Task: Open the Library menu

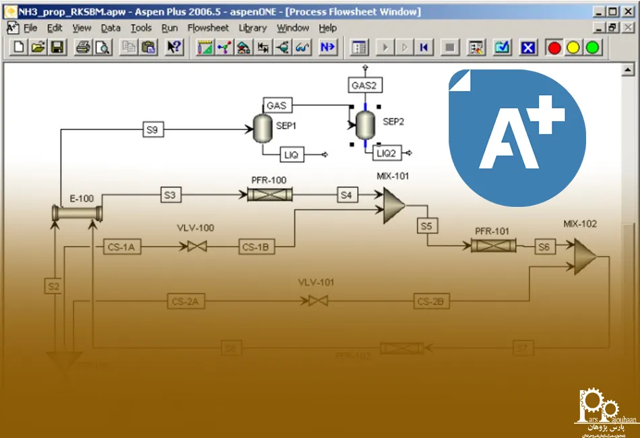Action: click(253, 28)
